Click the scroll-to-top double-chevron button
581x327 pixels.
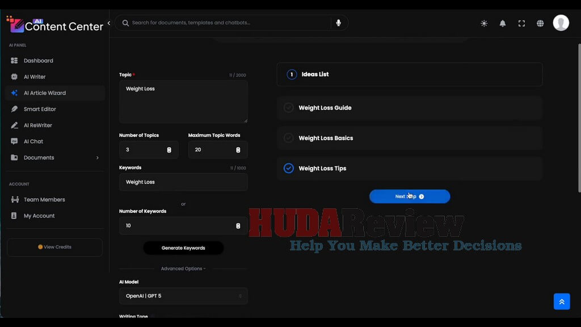(x=562, y=301)
